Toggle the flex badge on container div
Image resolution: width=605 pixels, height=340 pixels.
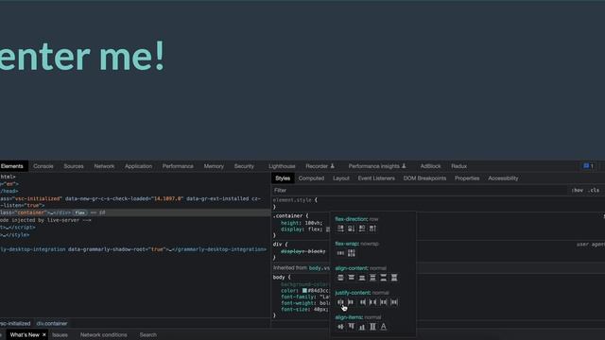coord(79,212)
